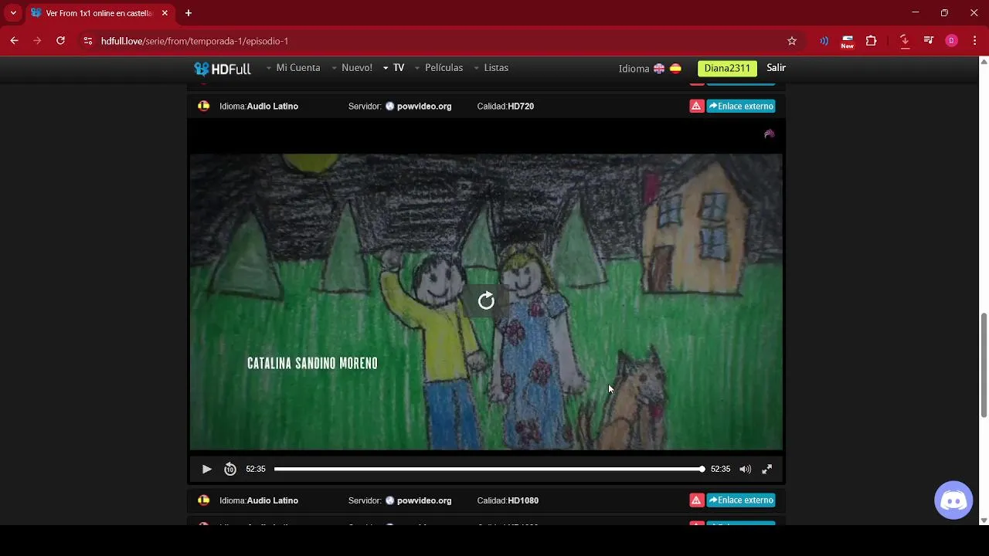Click the Idioma: Audio Latino label for HD720

coord(259,107)
